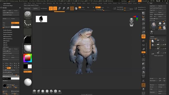Open the Brush menu
Viewport: 169px width, 95px height.
[x=29, y=3]
